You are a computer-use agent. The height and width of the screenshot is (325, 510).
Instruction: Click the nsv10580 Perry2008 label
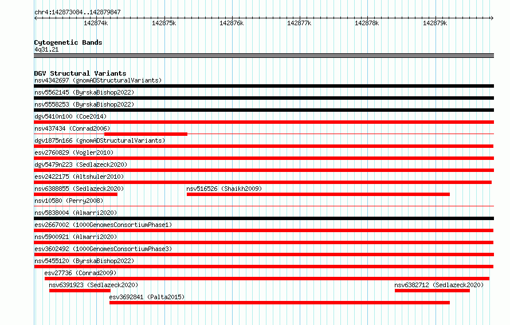(x=69, y=201)
